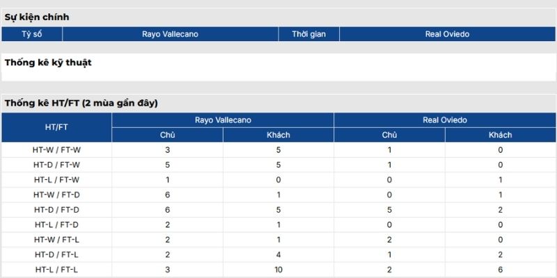Click the "Thời gian" column header
Image resolution: width=557 pixels, height=278 pixels.
click(x=309, y=34)
